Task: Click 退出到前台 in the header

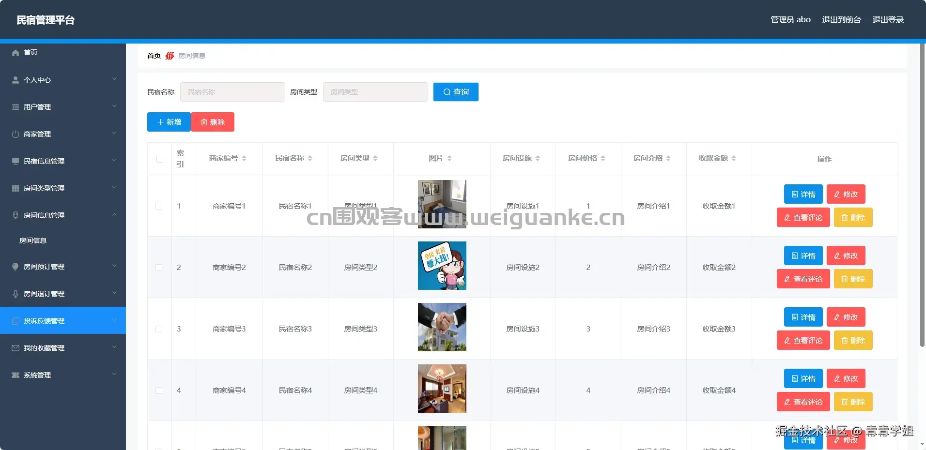Action: [x=842, y=20]
